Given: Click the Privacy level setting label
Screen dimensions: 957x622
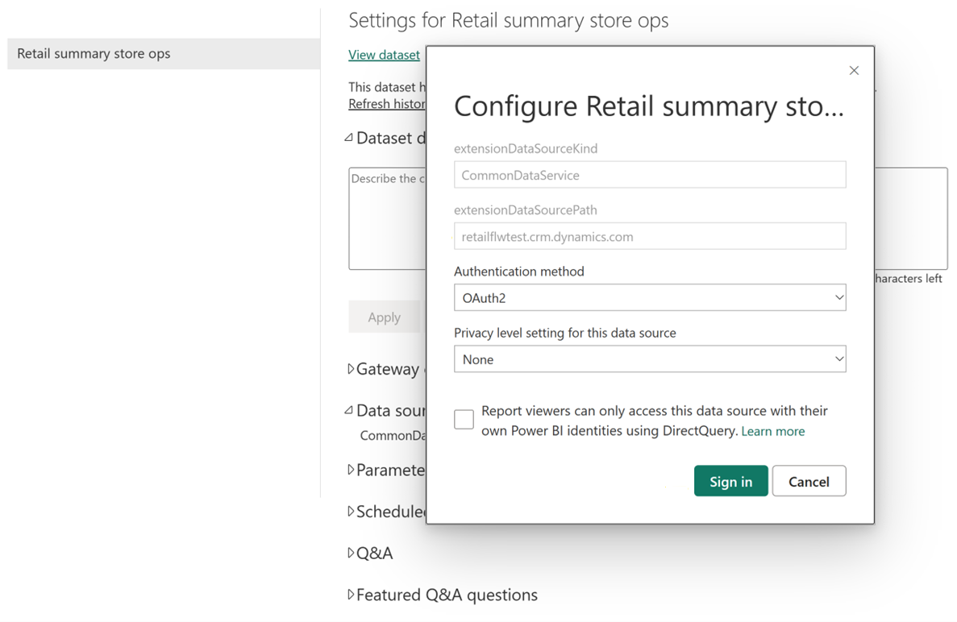Looking at the screenshot, I should (565, 333).
